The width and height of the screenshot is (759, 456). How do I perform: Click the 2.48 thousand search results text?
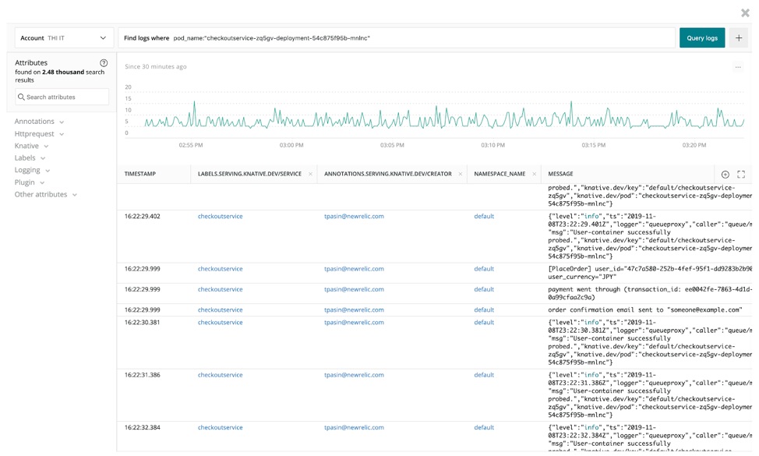59,76
